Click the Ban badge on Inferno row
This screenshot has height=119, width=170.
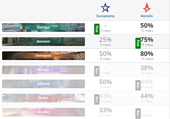coord(138,85)
